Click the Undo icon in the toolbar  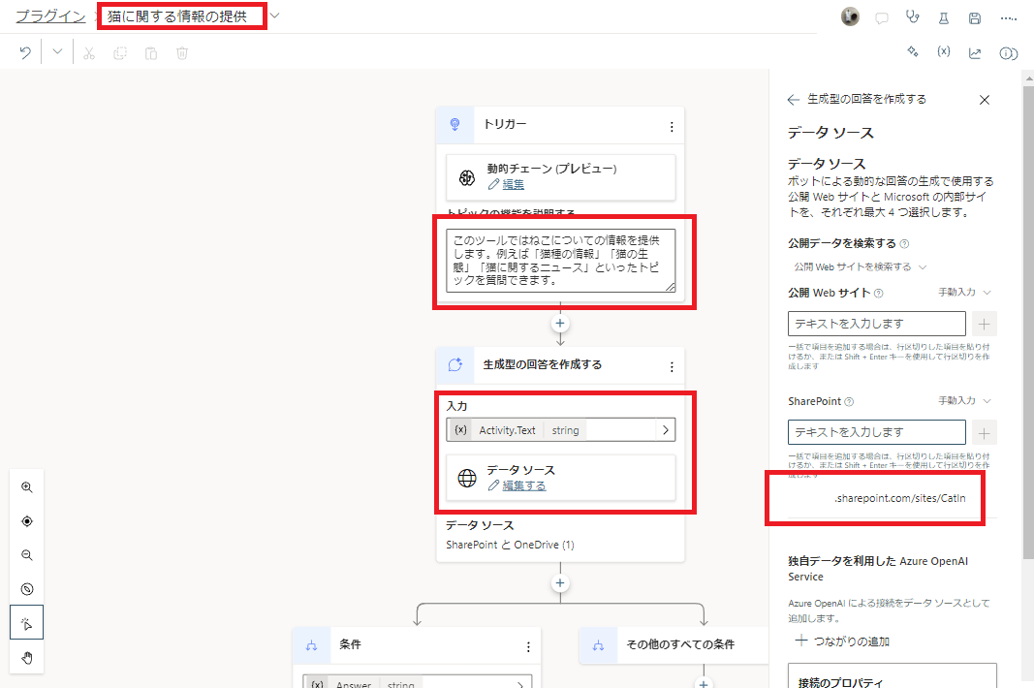point(24,52)
